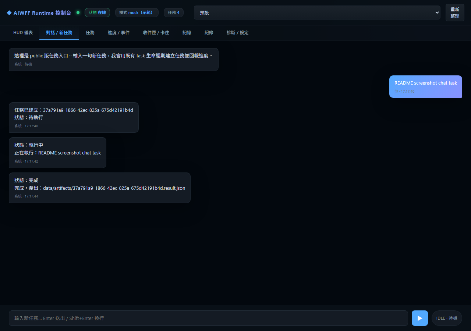Open the 紀錄 tab
Image resolution: width=471 pixels, height=331 pixels.
tap(209, 33)
